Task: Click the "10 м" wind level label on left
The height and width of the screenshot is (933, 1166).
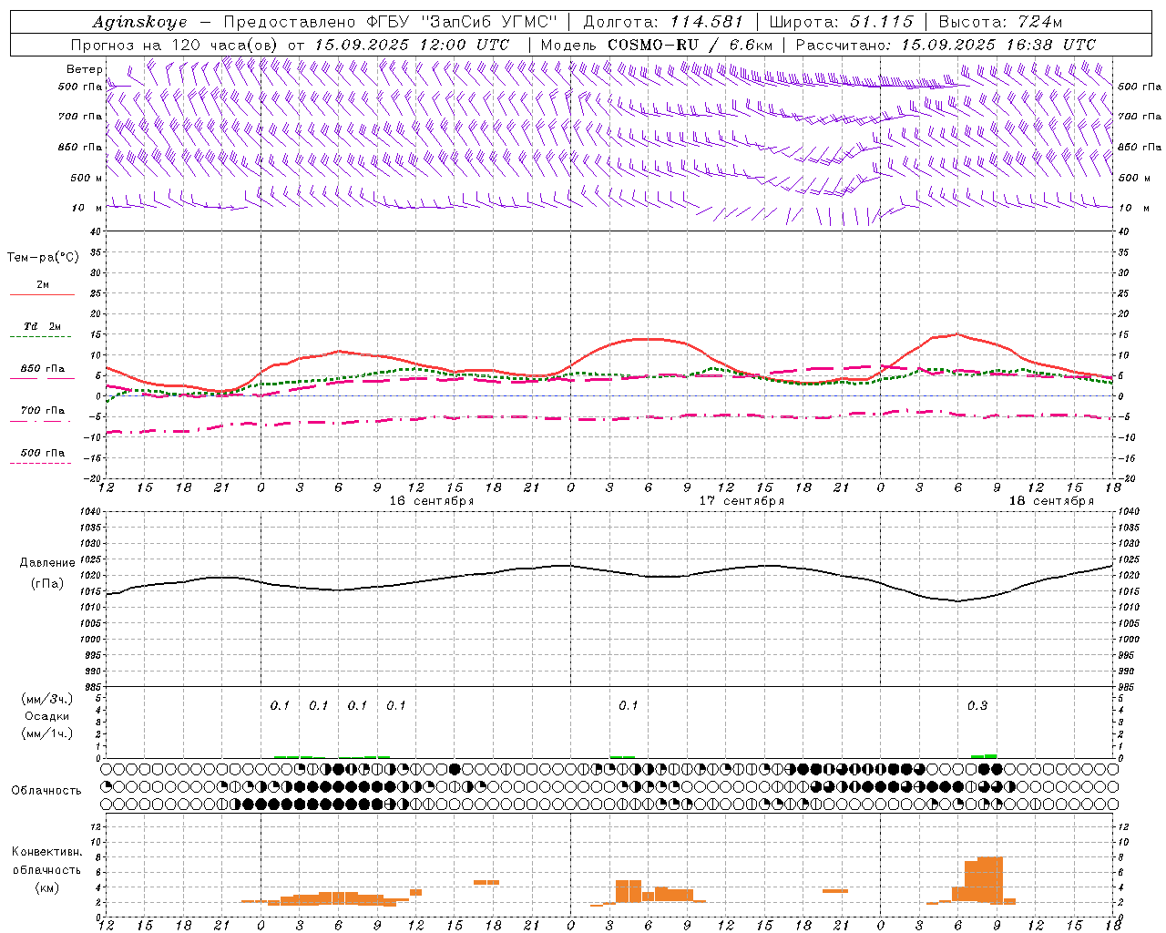Action: pyautogui.click(x=87, y=208)
